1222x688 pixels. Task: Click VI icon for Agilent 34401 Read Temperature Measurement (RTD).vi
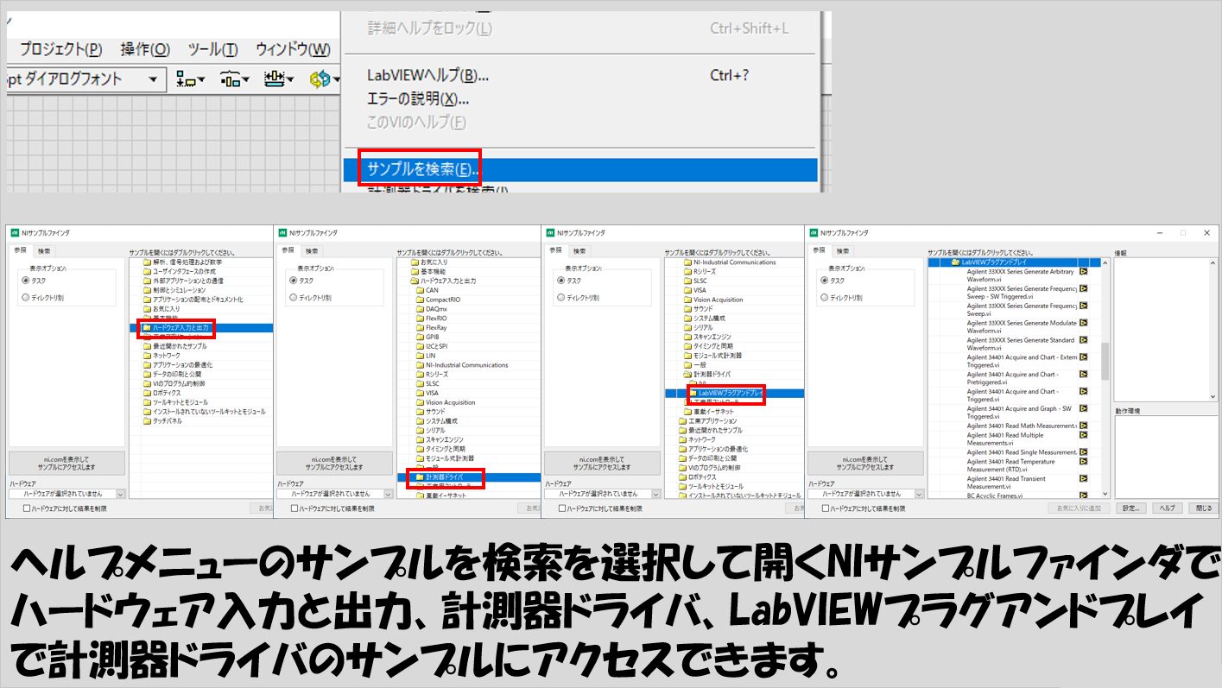pos(1083,461)
